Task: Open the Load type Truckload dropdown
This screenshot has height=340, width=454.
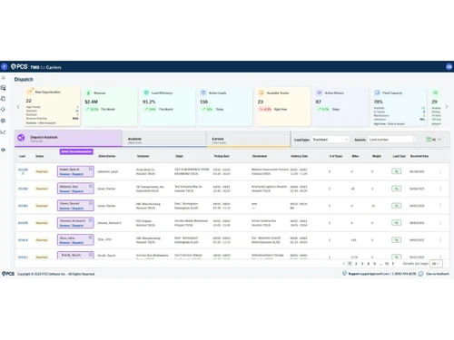Action: (331, 140)
